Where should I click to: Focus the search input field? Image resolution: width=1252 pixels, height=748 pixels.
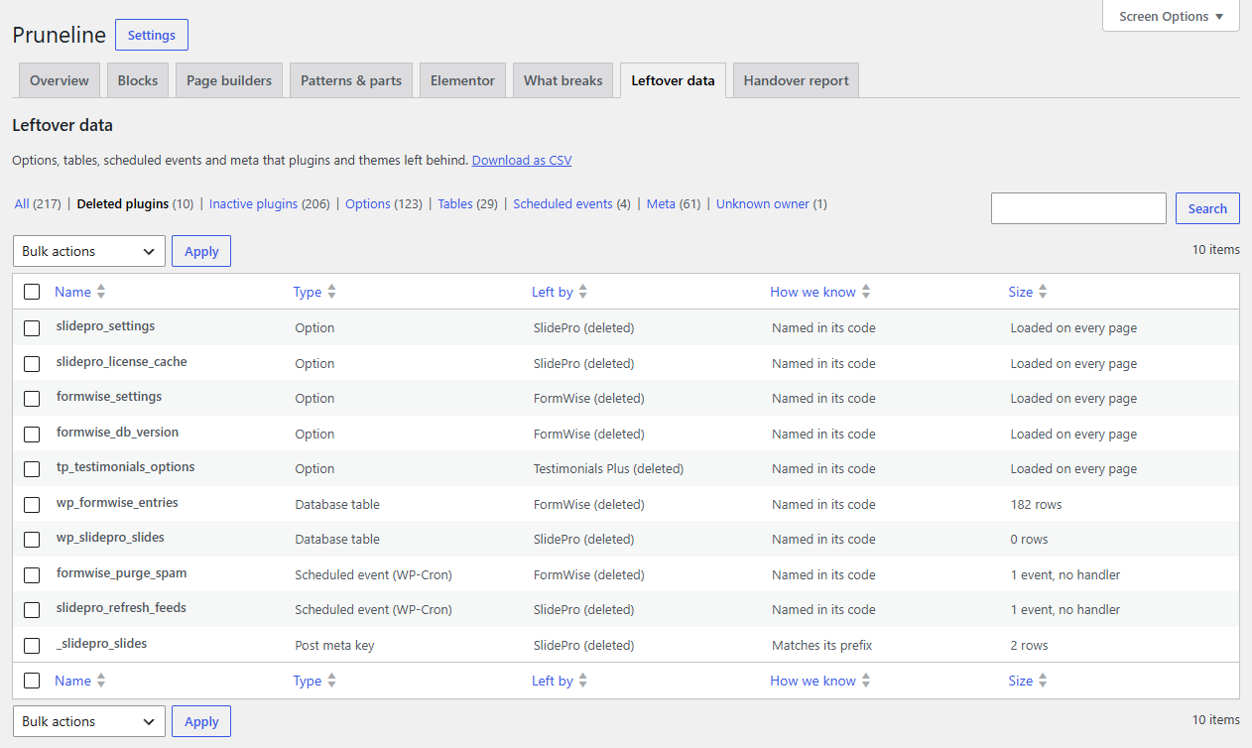1078,208
